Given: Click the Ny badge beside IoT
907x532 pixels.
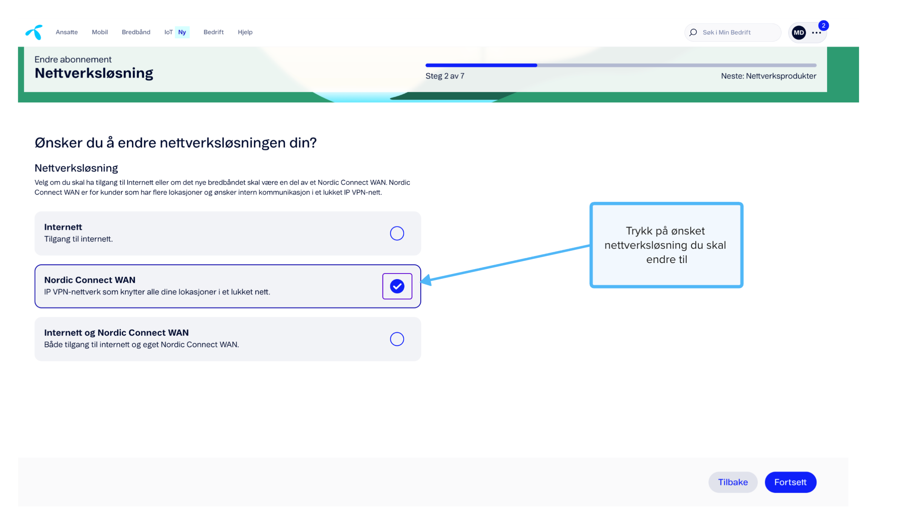Looking at the screenshot, I should pos(182,32).
